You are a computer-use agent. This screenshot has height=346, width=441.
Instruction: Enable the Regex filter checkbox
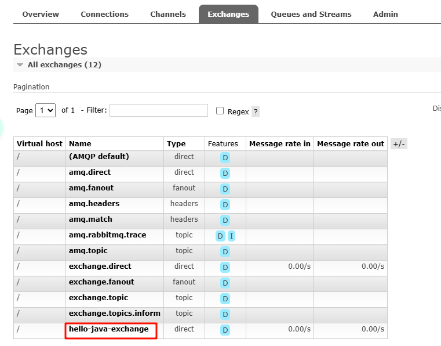(x=220, y=111)
